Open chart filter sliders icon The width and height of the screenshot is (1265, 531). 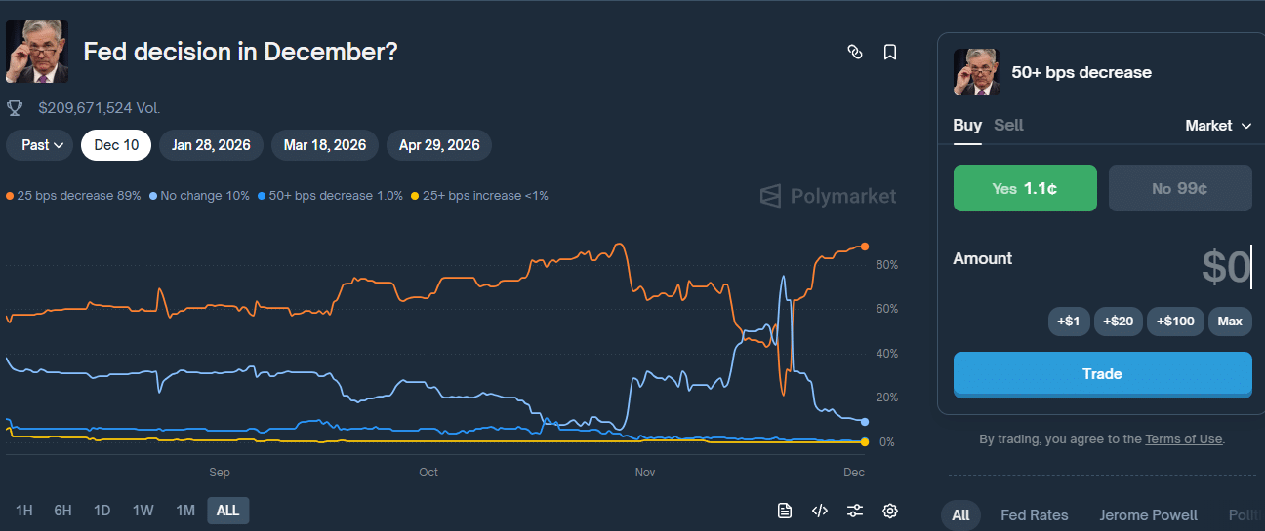(x=855, y=511)
